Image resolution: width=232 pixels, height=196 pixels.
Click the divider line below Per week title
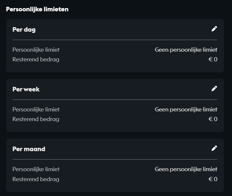(x=115, y=99)
